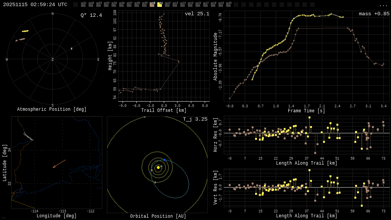391x220 pixels.
Task: Click the Q* 12.4 value
Action: click(91, 15)
